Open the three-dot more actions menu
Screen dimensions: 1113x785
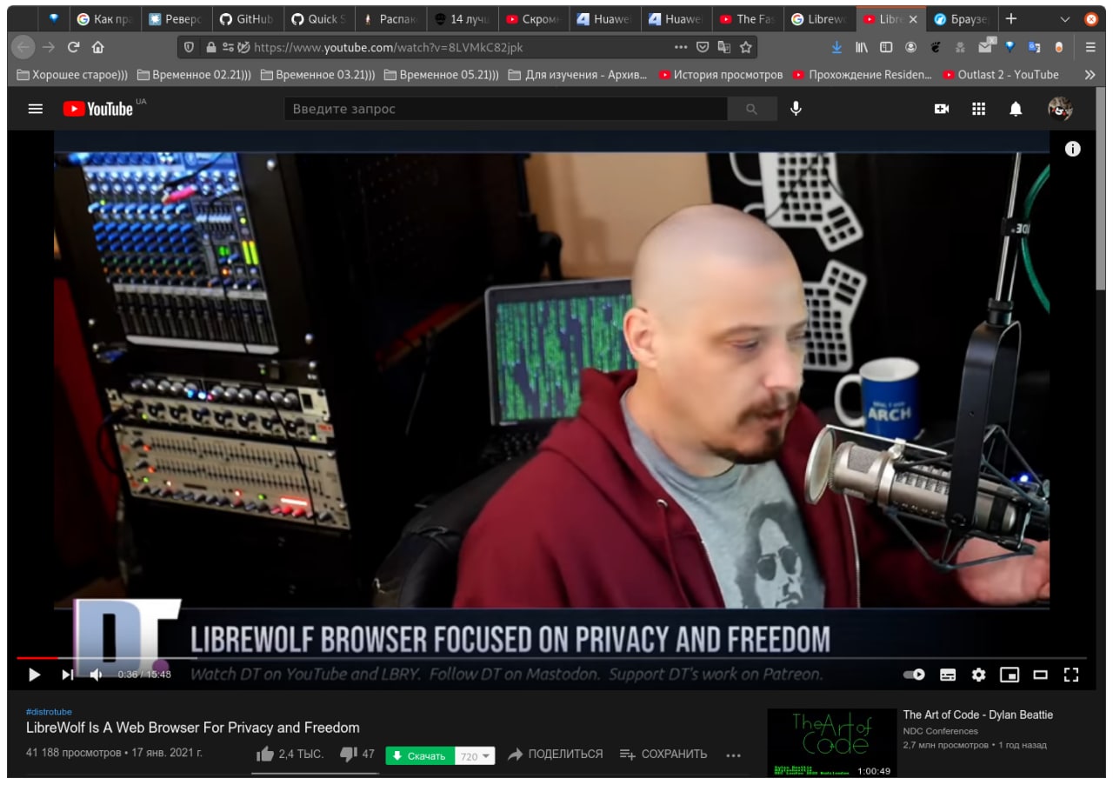[x=733, y=755]
